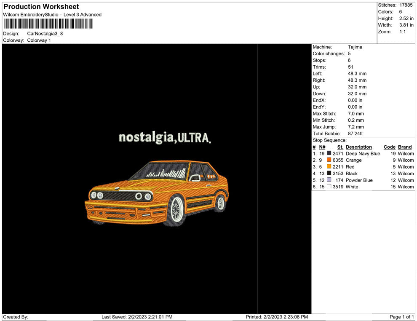The width and height of the screenshot is (417, 321).
Task: Click the Page 1 of 1 footer text
Action: (x=402, y=317)
